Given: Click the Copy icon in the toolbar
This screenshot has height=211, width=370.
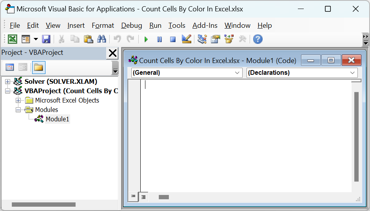Looking at the screenshot, I should tap(75, 39).
